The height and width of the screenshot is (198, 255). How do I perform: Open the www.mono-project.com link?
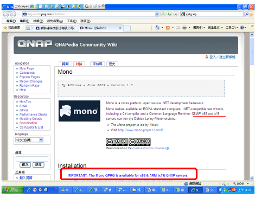(x=139, y=130)
